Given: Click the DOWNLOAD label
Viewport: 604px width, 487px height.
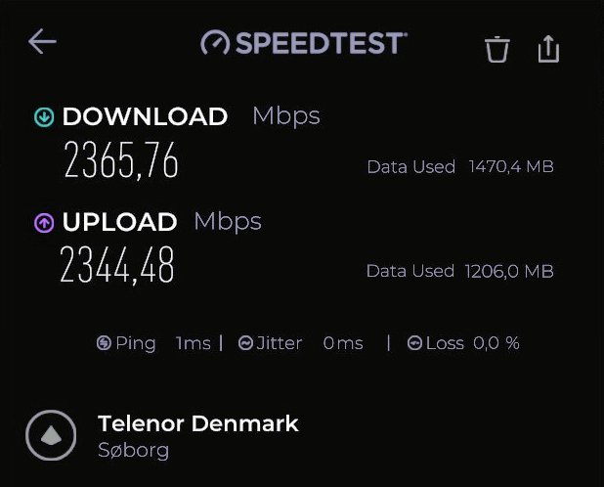Looking at the screenshot, I should [x=145, y=116].
